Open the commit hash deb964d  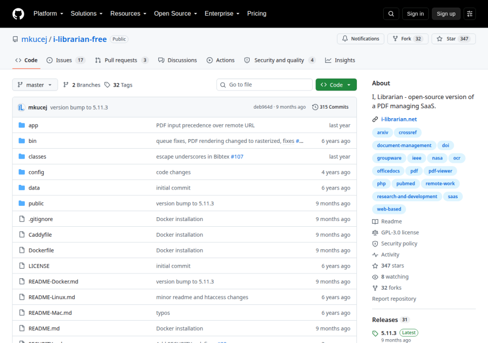[263, 107]
